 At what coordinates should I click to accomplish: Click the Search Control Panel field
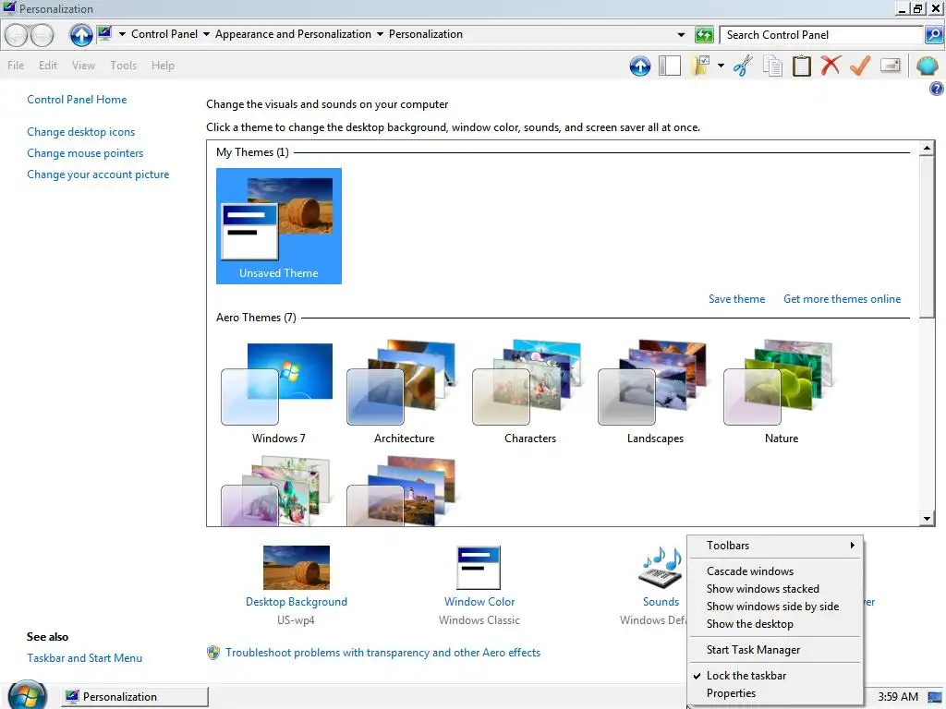tap(821, 35)
